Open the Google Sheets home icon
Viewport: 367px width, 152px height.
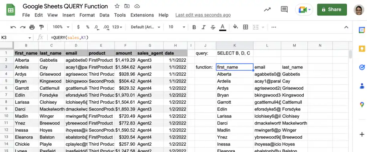pos(10,10)
